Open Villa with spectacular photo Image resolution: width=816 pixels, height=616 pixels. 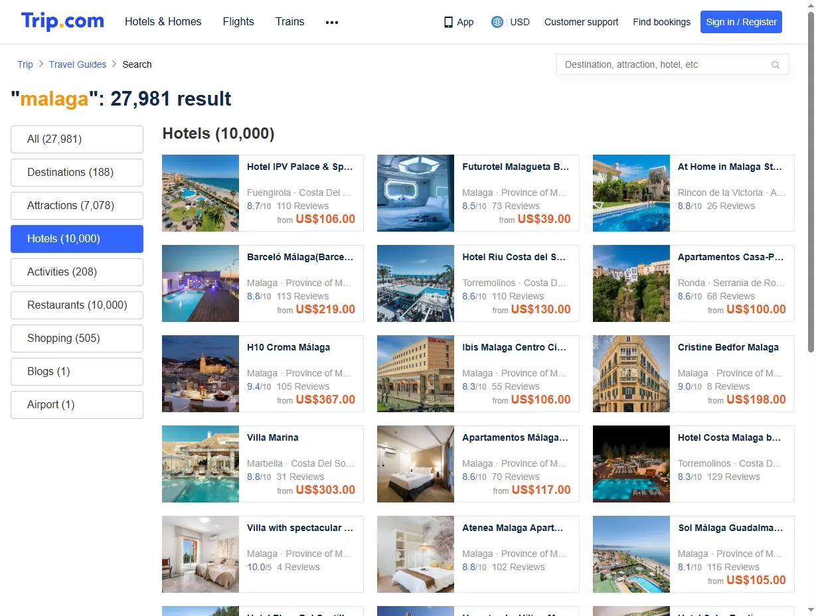[201, 554]
